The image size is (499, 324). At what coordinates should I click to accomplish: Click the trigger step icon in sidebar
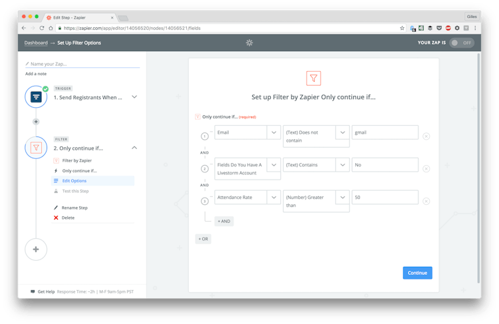36,97
